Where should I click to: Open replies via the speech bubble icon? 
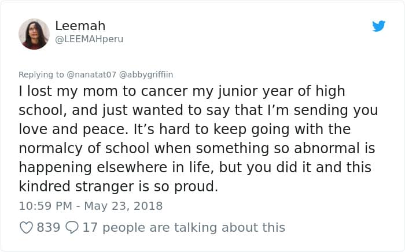tap(72, 228)
